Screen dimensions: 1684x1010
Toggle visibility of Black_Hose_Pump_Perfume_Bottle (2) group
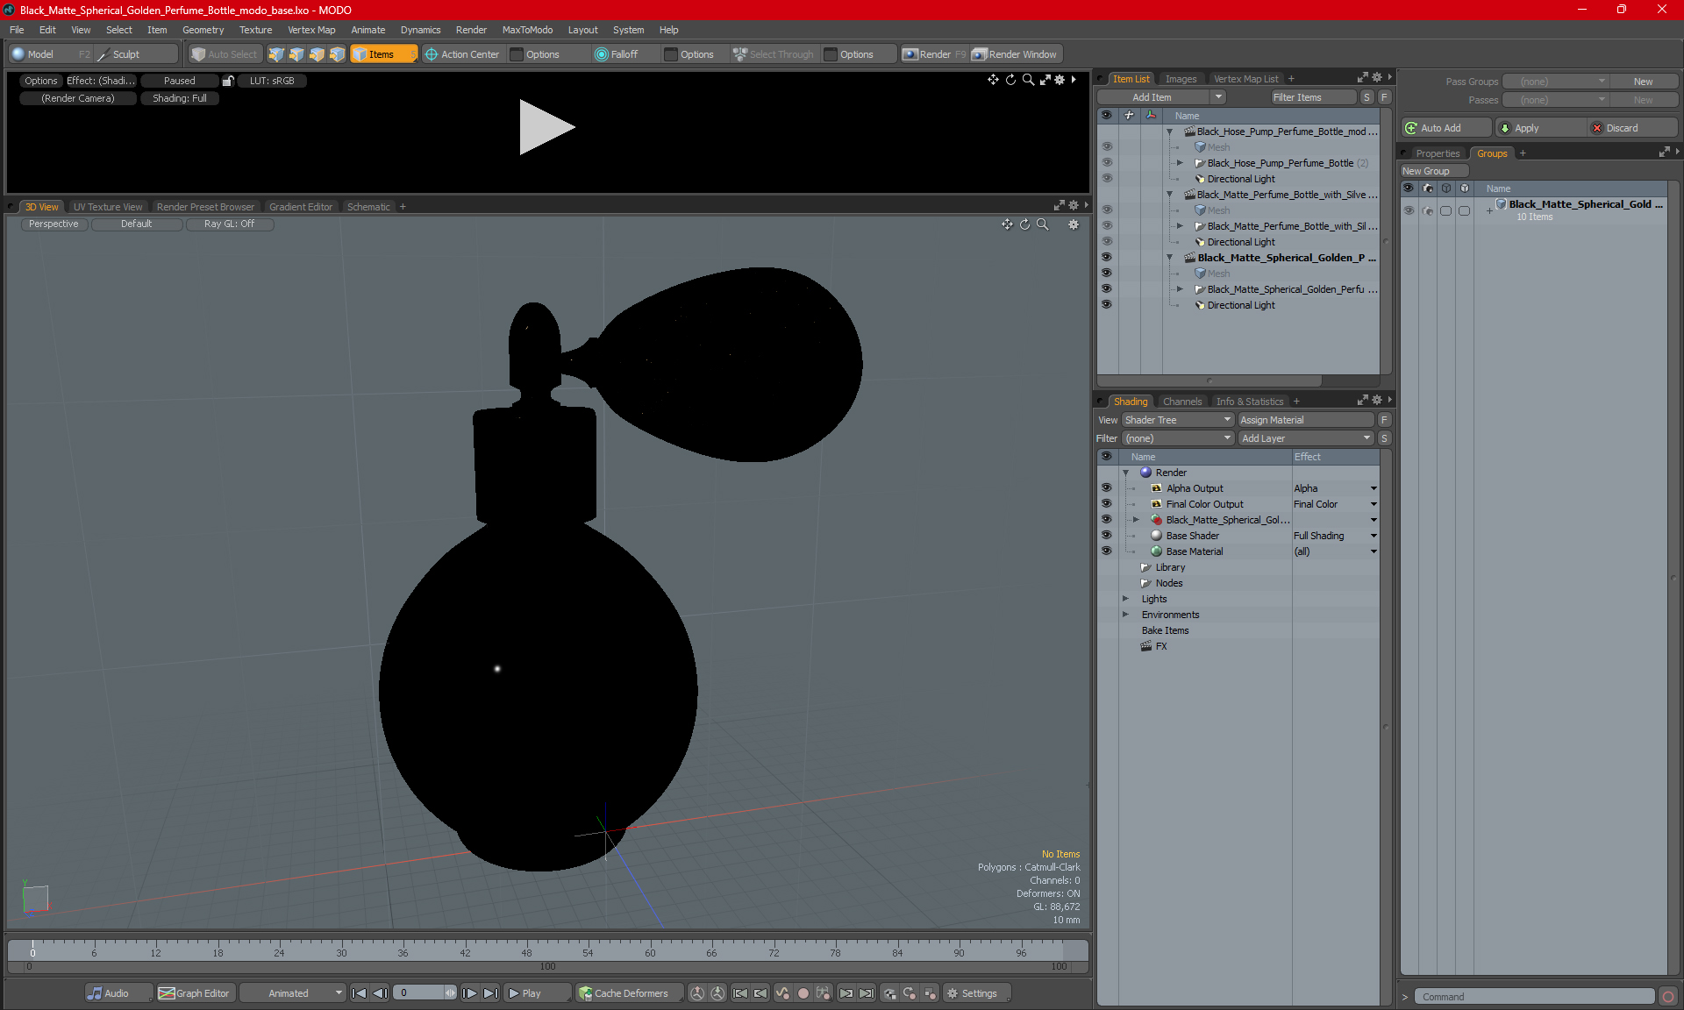(1106, 162)
